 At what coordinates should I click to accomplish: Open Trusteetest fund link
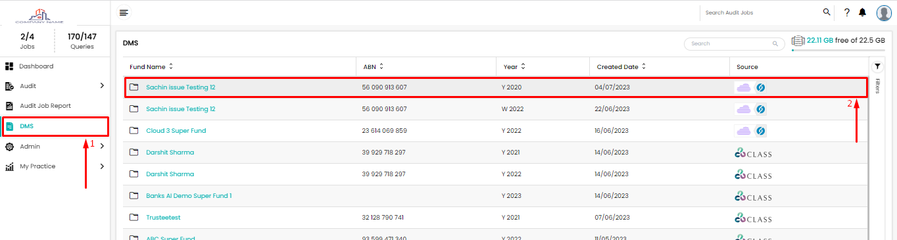[x=163, y=218]
